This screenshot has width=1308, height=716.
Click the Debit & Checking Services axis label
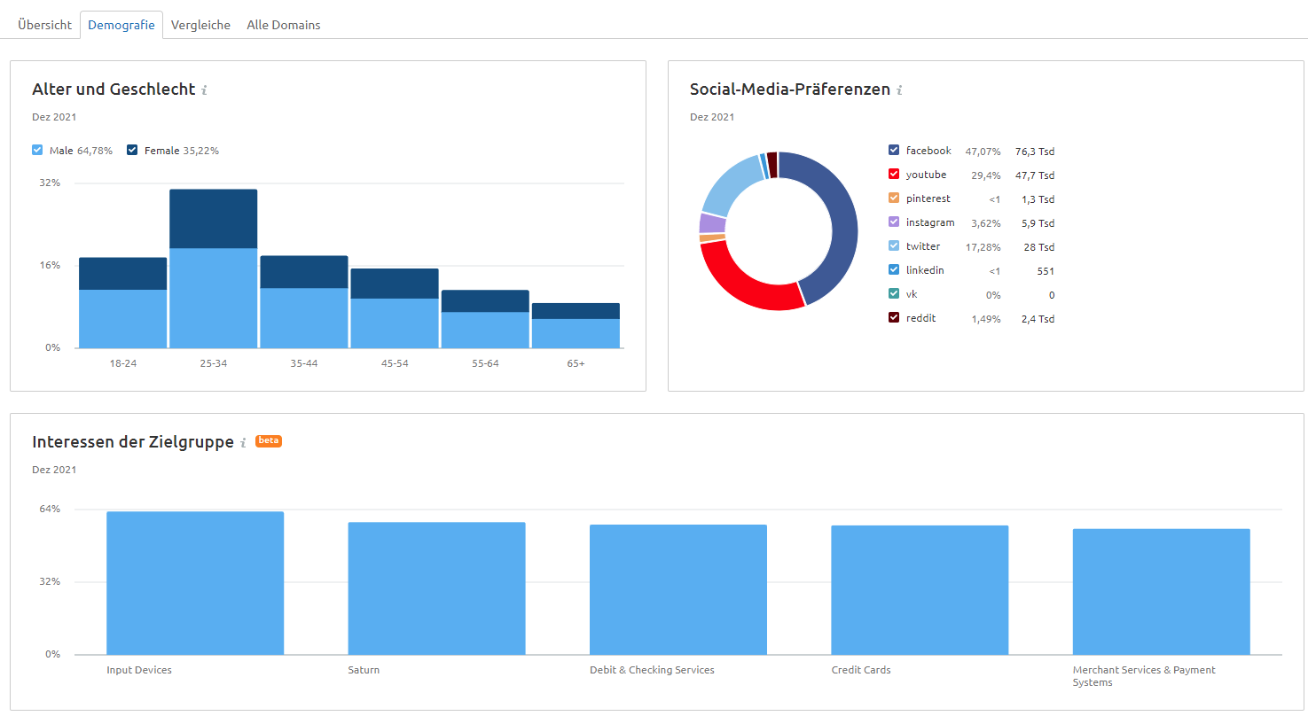point(652,670)
